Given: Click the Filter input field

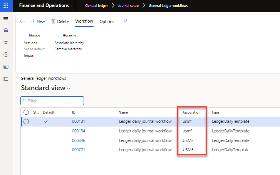Looking at the screenshot, I should point(52,101).
